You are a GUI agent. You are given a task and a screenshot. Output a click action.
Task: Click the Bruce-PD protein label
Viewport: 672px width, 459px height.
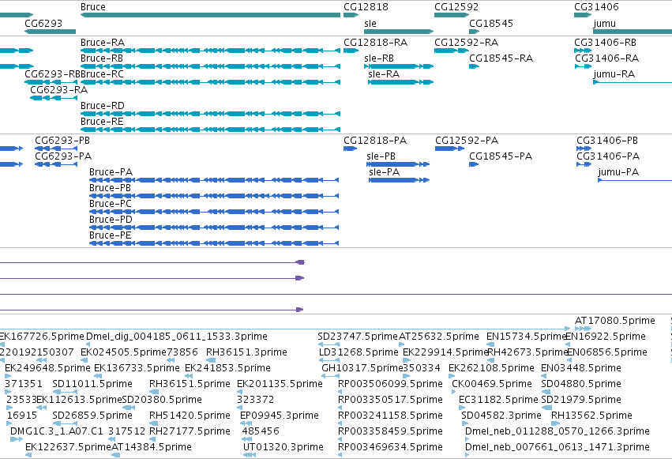pos(111,220)
